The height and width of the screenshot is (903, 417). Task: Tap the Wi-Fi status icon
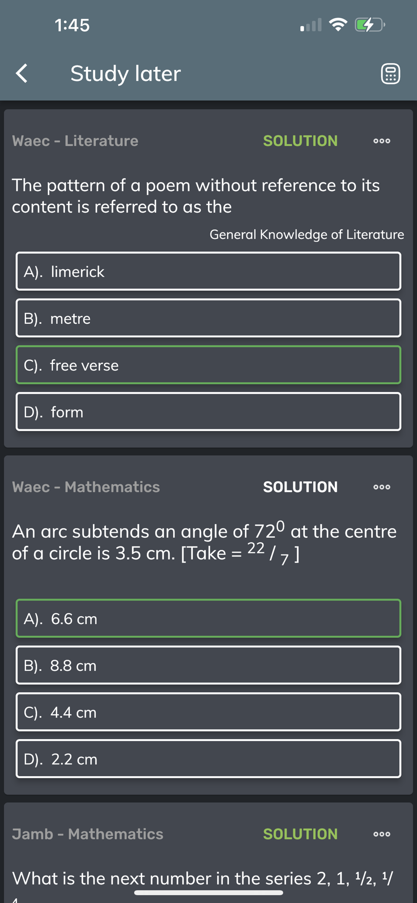coord(338,25)
